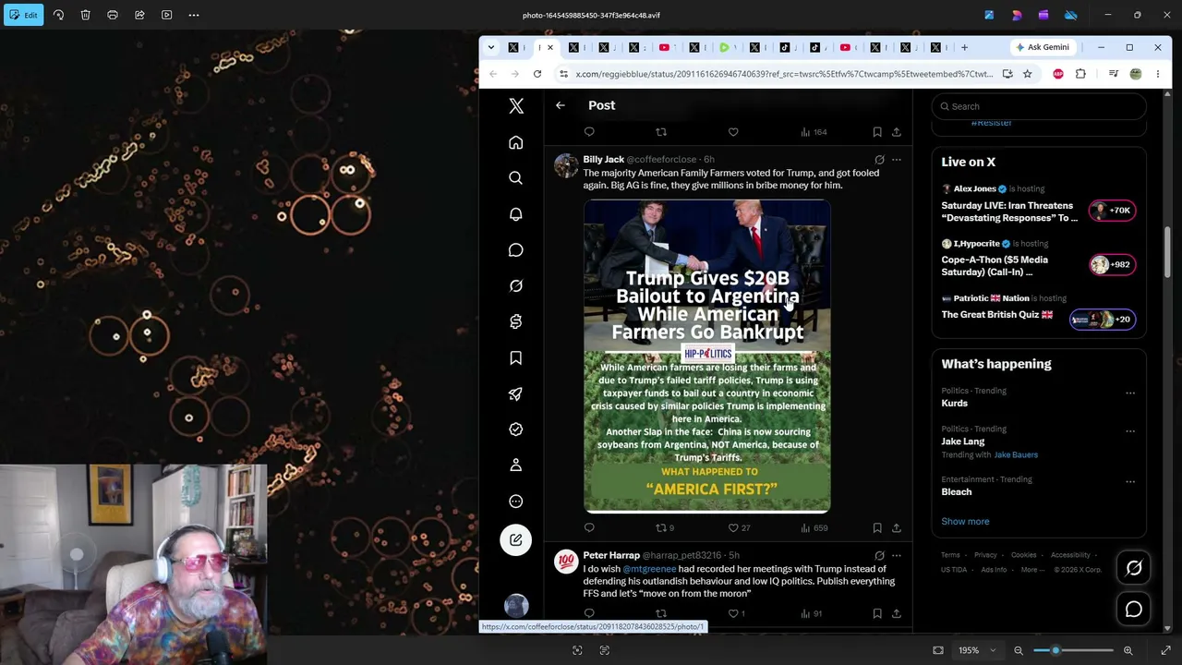Expand the browser tab search dropdown
This screenshot has height=665, width=1182.
click(x=490, y=47)
